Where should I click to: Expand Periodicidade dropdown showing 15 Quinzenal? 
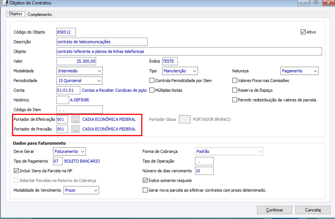tap(79, 81)
